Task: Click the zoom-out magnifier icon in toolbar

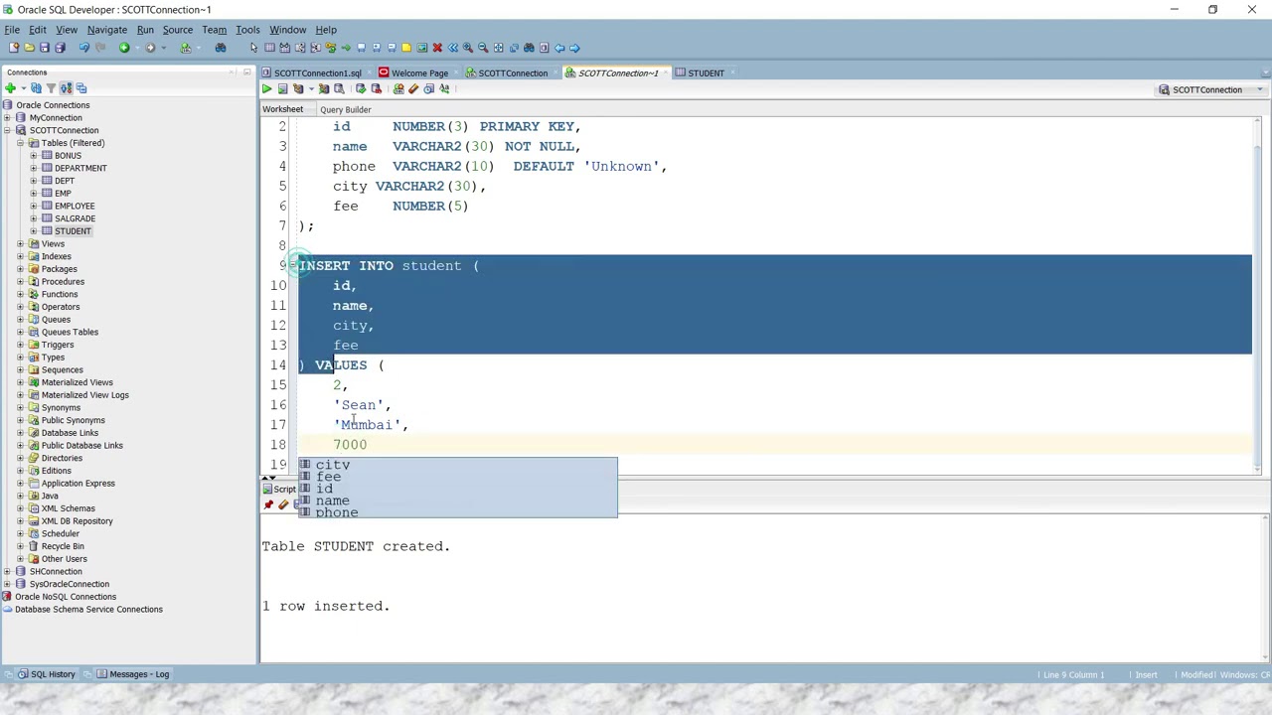Action: (483, 48)
